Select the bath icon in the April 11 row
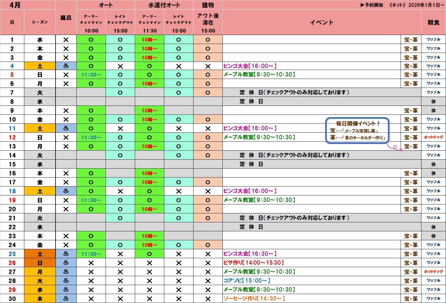Screen dimensions: 446x303 pyautogui.click(x=66, y=128)
